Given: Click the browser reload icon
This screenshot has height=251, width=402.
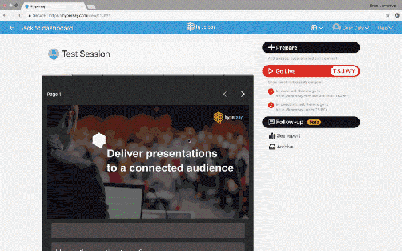Looking at the screenshot, I should click(x=21, y=15).
